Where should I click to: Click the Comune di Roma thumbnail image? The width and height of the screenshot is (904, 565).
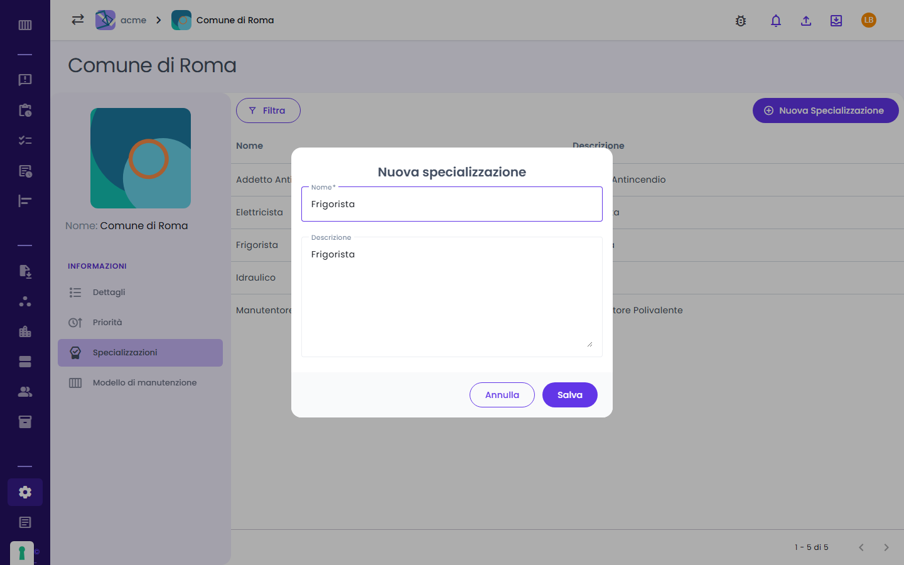(141, 158)
